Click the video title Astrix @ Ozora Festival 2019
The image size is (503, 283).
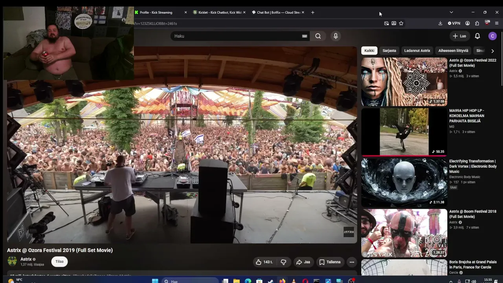(60, 250)
